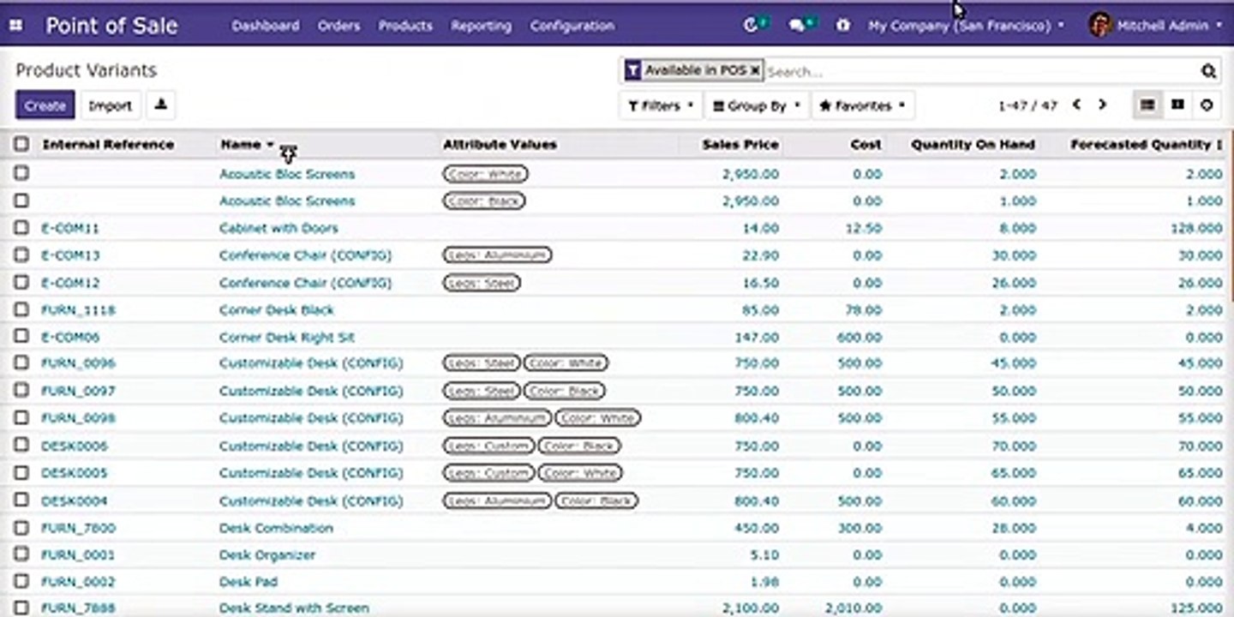Click the 12.50 cost value

(864, 228)
